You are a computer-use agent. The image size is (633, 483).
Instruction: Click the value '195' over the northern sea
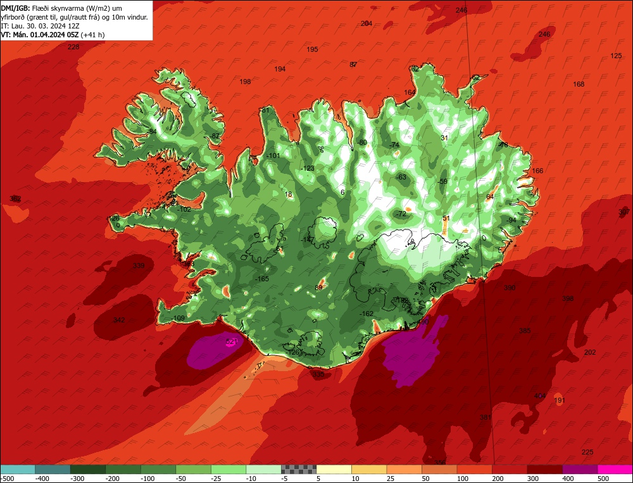coord(312,49)
